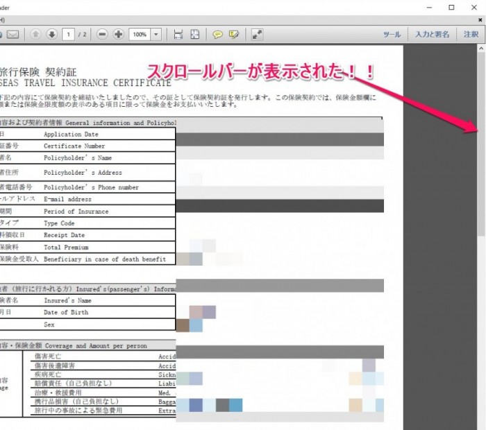Click the 'Period of Insurance' cell
The height and width of the screenshot is (430, 486).
[x=76, y=212]
